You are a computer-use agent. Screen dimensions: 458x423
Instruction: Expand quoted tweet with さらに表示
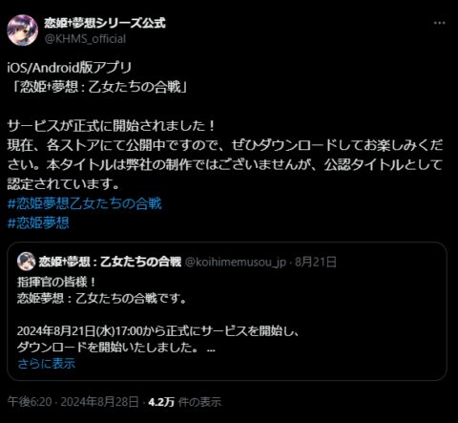tap(47, 363)
